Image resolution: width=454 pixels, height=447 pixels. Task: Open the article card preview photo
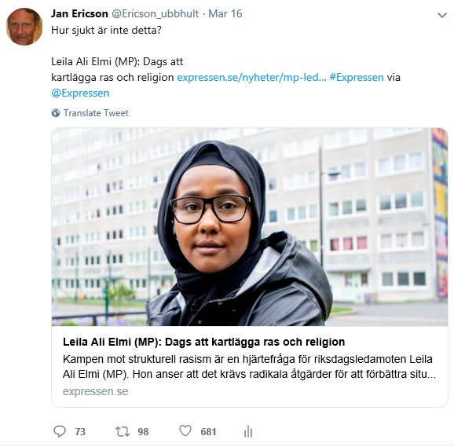pyautogui.click(x=250, y=227)
